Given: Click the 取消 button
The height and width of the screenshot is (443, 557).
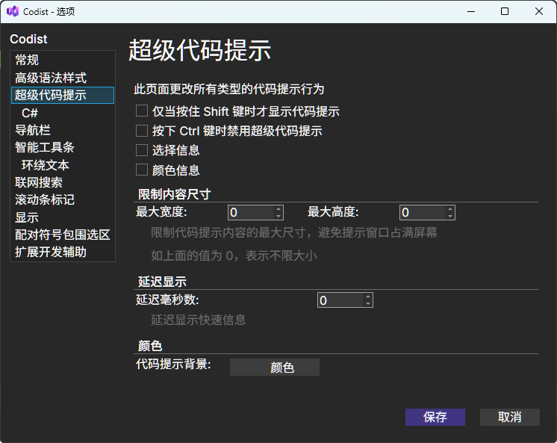Looking at the screenshot, I should click(x=509, y=417).
